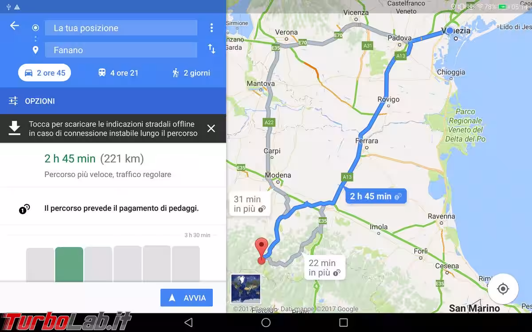Edit the Fanano destination field
Screen dimensions: 532x332
tap(121, 50)
